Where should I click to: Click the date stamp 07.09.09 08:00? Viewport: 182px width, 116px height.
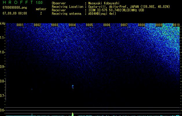(x=15, y=13)
